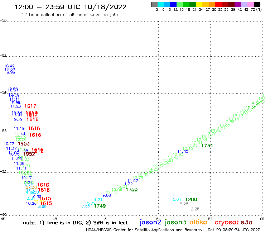Click the wave height value 7.65
The width and height of the screenshot is (265, 233).
(86, 206)
